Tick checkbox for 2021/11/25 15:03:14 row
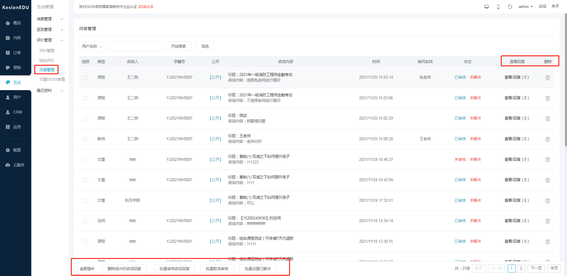 pyautogui.click(x=85, y=78)
